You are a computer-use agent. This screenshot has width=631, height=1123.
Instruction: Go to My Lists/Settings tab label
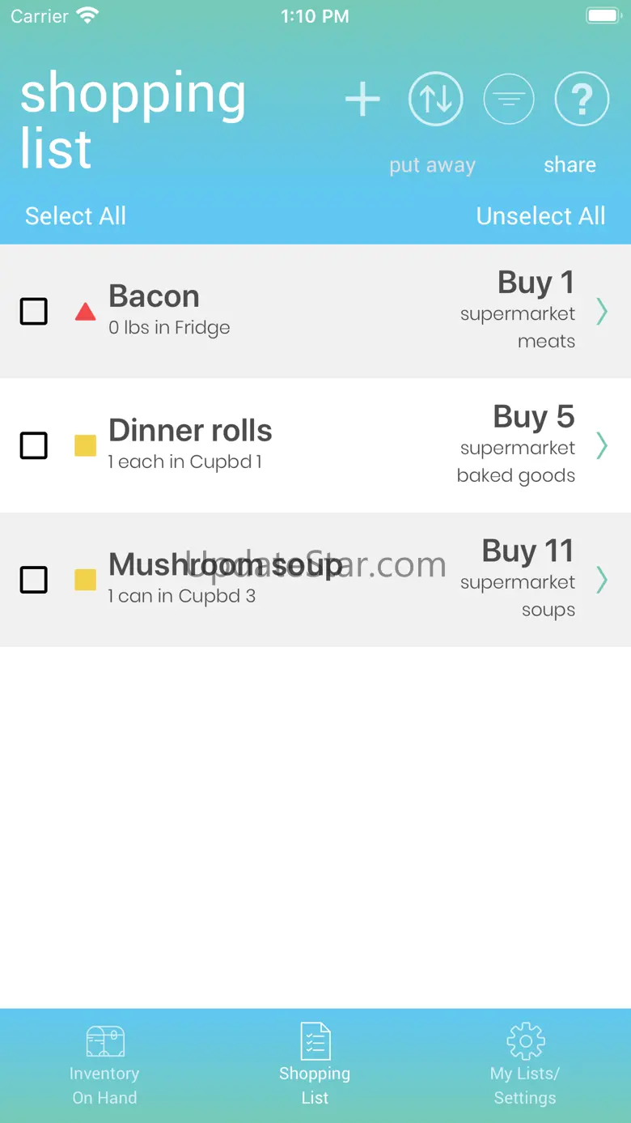[x=525, y=1086]
